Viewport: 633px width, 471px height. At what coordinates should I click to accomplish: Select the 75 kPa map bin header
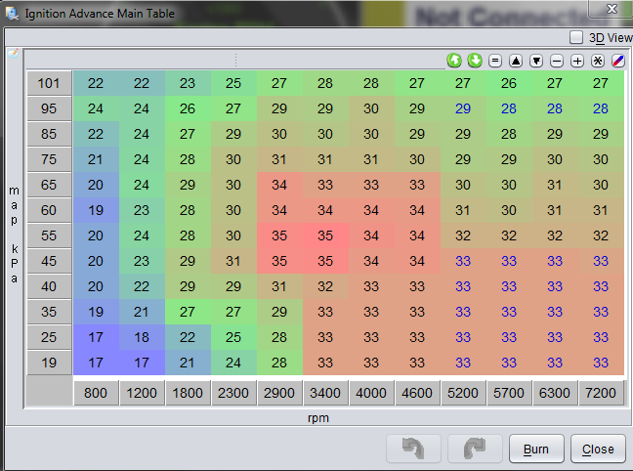tap(49, 159)
